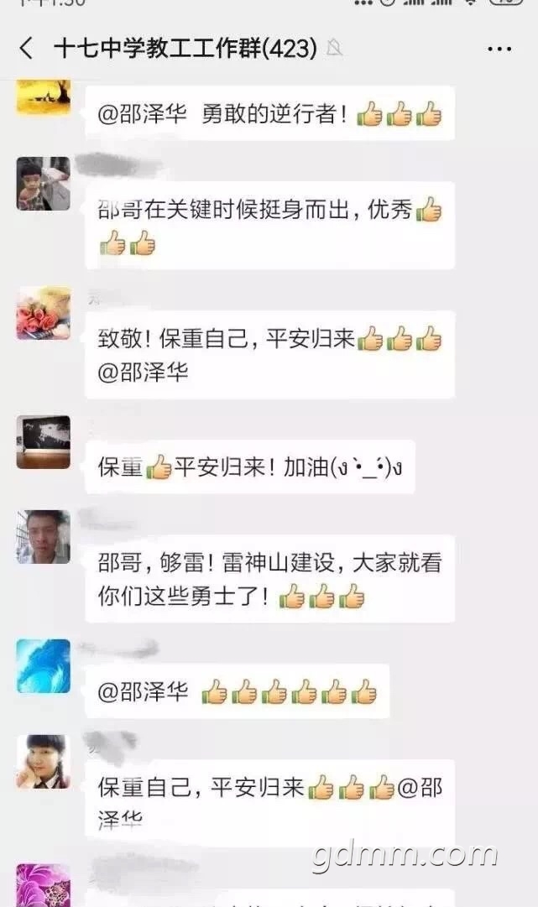Open the three-dot more options menu
The height and width of the screenshot is (907, 538).
[x=499, y=50]
